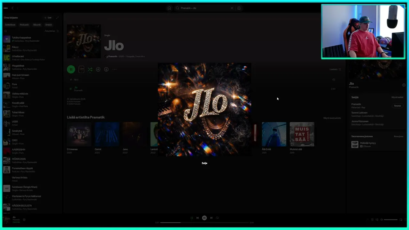Viewport: 409px width, 230px height.
Task: Pause playback with the green album button
Action: pos(71,69)
